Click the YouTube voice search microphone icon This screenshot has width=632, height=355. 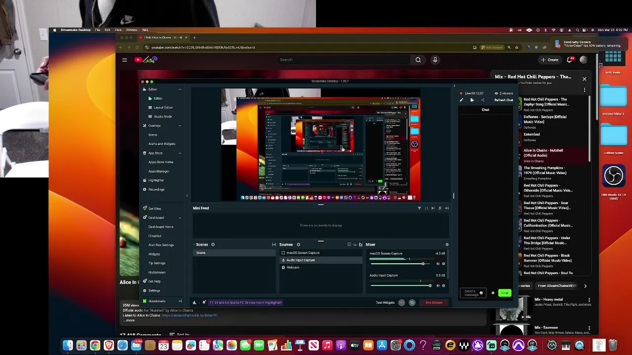(x=435, y=60)
